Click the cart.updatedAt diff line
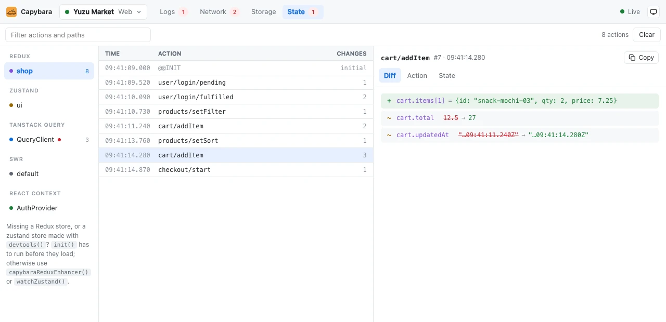 [520, 135]
